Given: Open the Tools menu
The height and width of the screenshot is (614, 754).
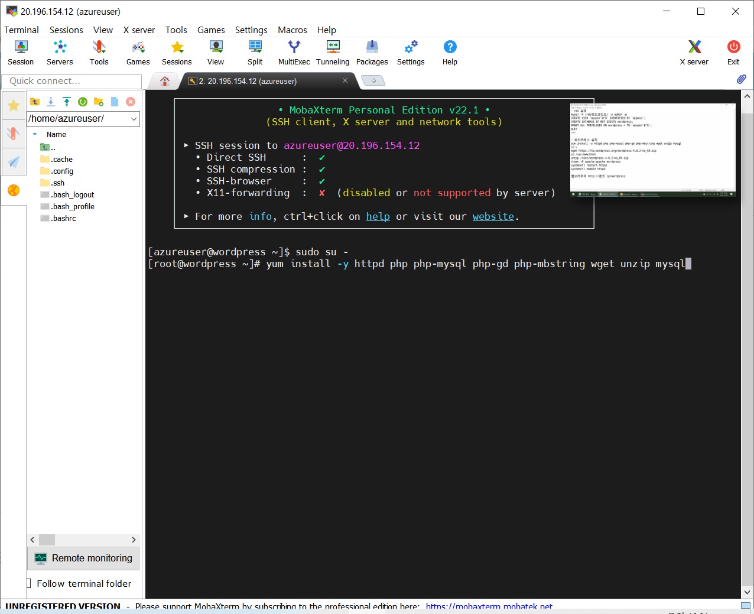Looking at the screenshot, I should (x=176, y=30).
